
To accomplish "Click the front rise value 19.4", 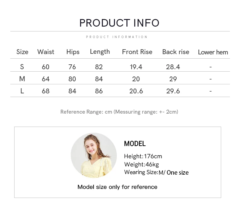I will 136,67.
